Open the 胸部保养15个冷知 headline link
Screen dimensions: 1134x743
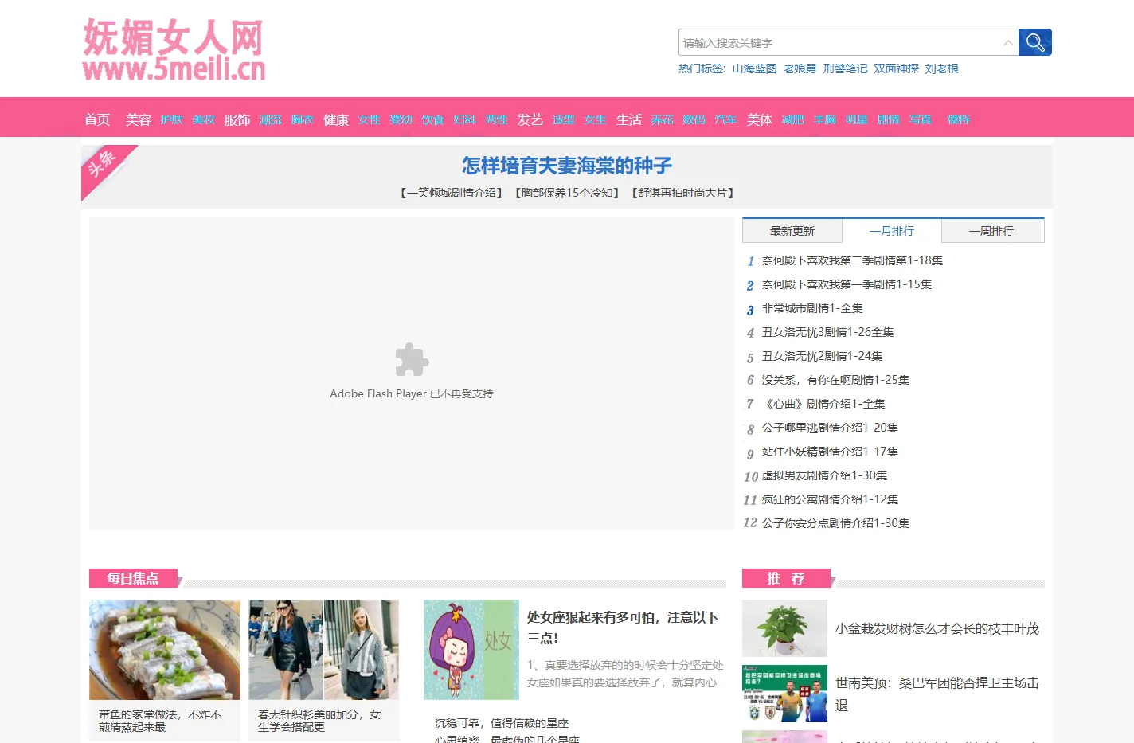(x=567, y=193)
